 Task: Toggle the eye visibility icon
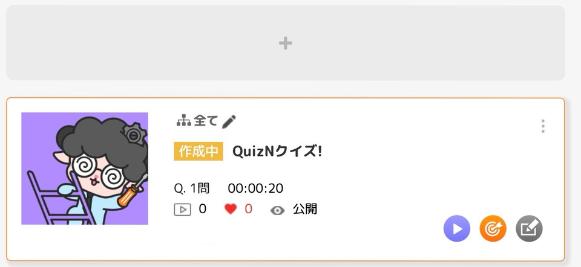278,210
